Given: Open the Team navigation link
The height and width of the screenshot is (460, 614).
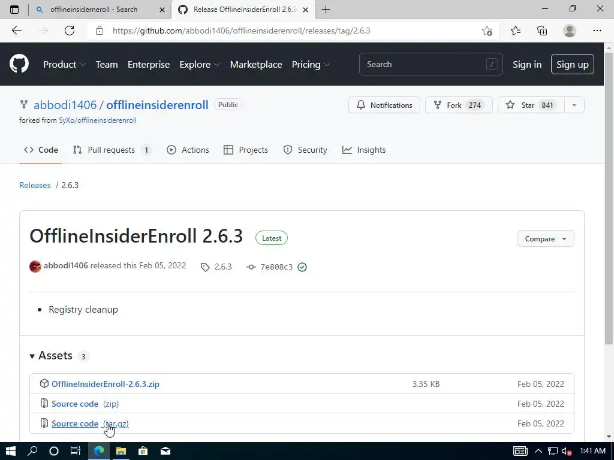Looking at the screenshot, I should (107, 64).
